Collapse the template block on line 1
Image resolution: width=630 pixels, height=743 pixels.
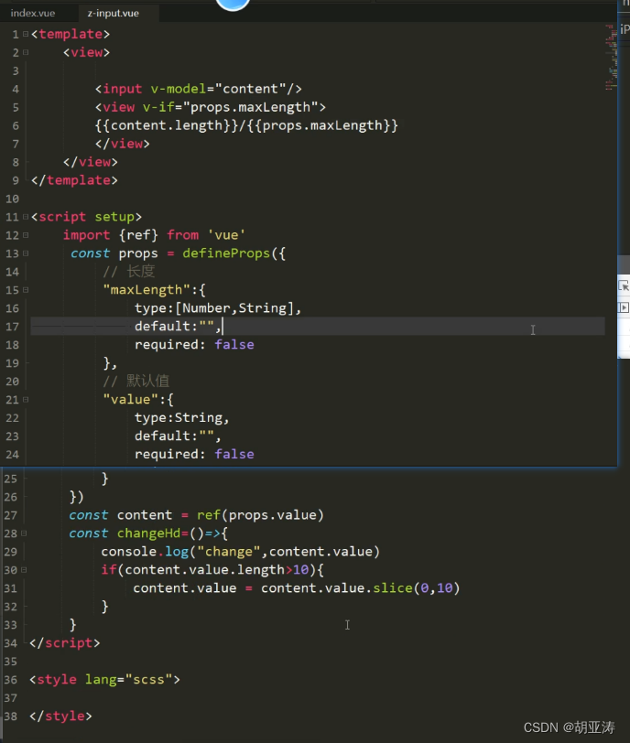(x=26, y=34)
